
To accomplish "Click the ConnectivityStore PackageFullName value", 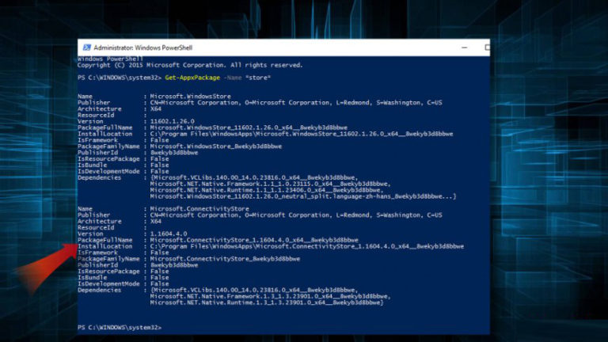I will (253, 240).
